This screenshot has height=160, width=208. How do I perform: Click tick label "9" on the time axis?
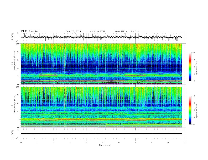tap(168, 142)
